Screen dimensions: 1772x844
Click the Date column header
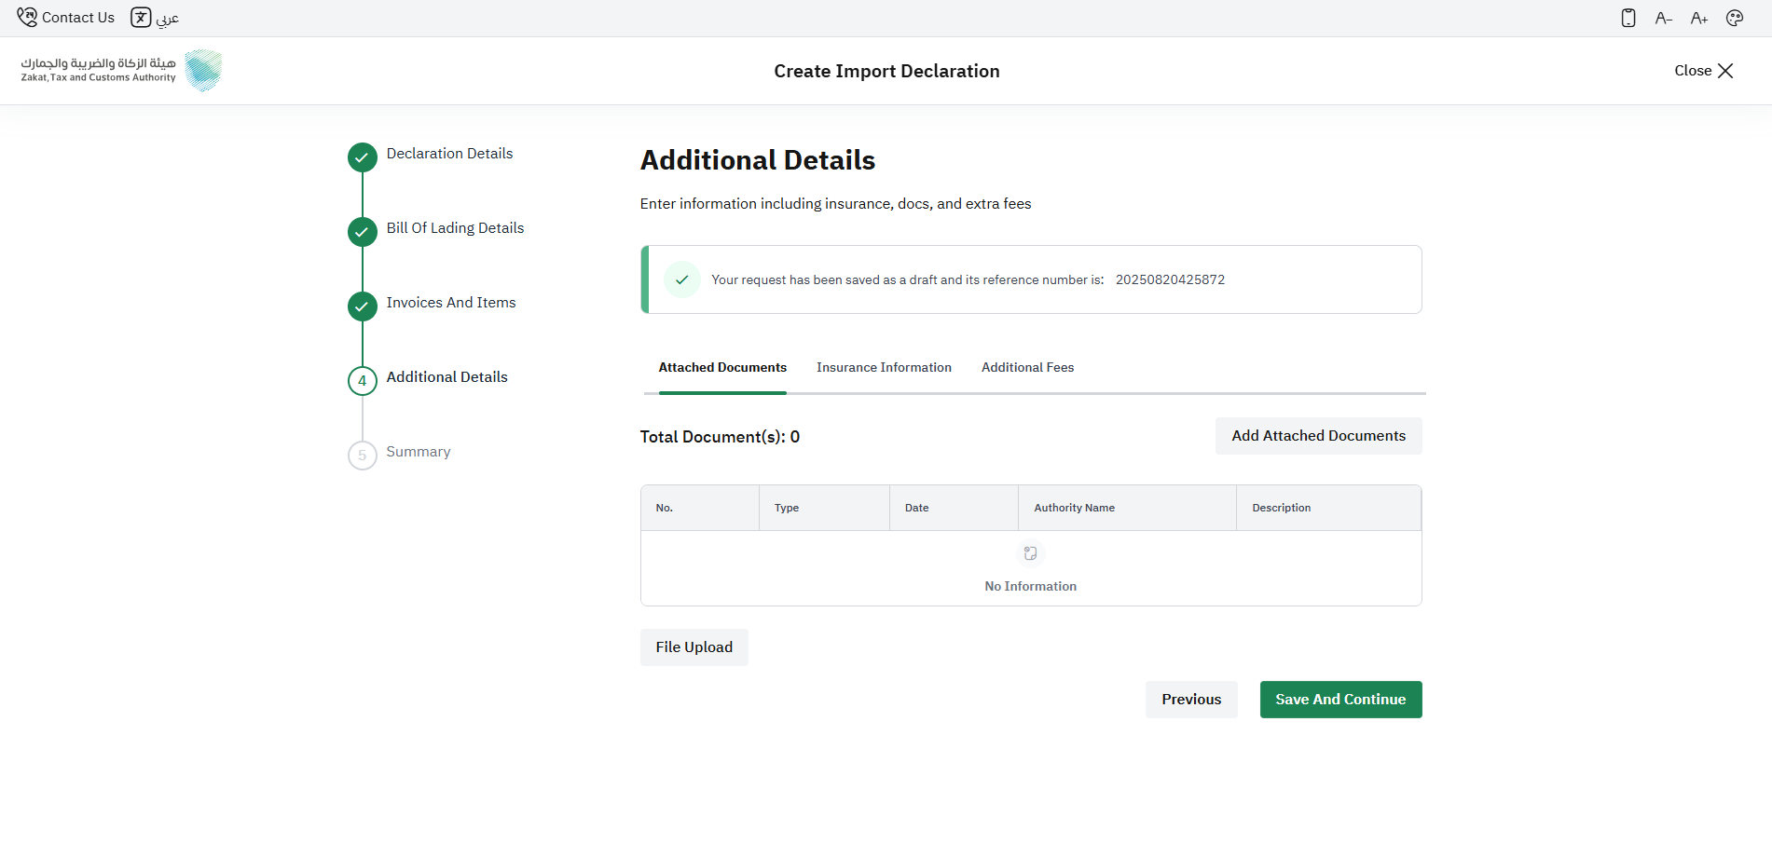(954, 508)
